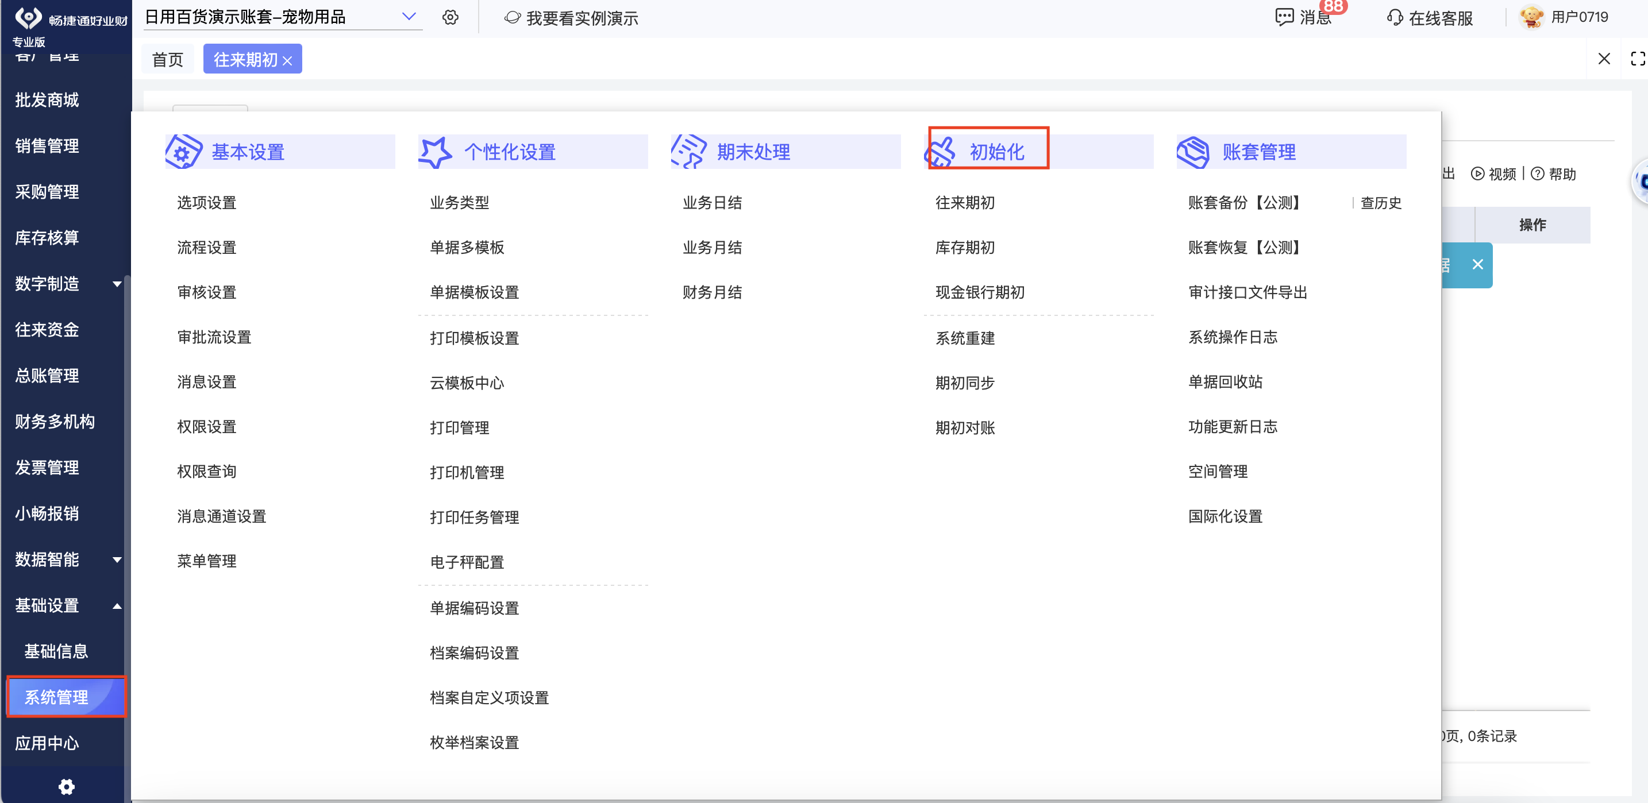Close the tab bar with X icon
The image size is (1648, 803).
tap(1604, 59)
